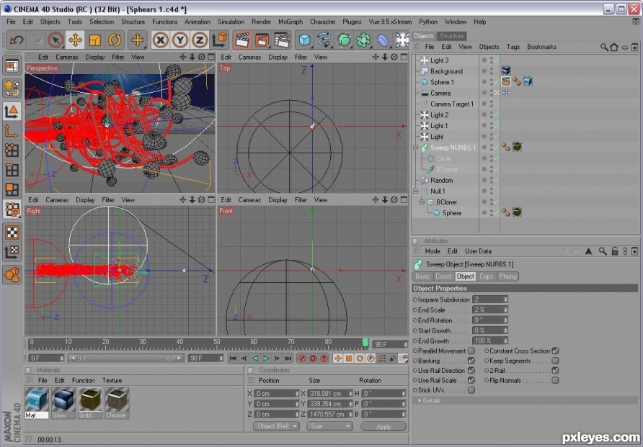The height and width of the screenshot is (447, 643).
Task: Jump to the start of the animation
Action: coord(233,358)
